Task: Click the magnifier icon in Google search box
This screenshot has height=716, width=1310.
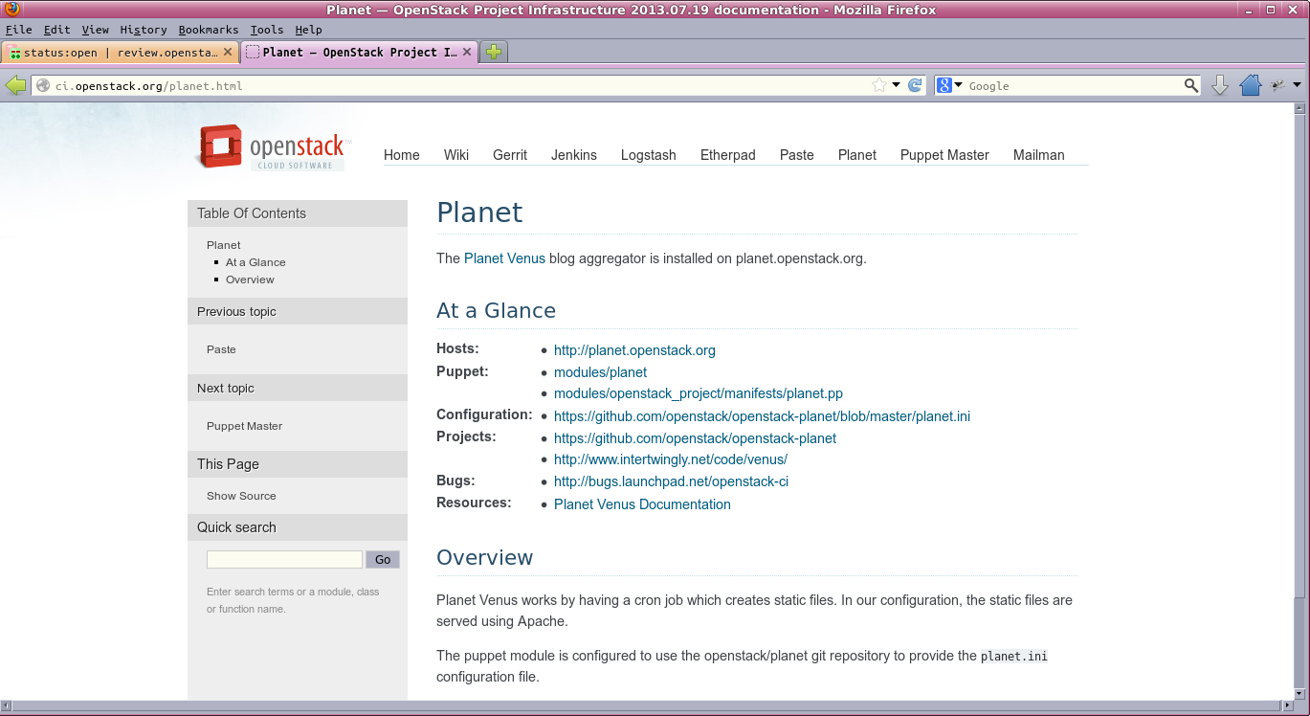Action: pos(1190,85)
